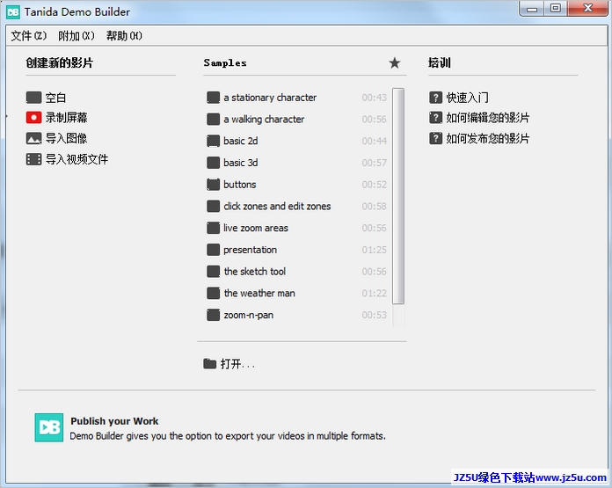Click duration 01:22 of the weather man
612x488 pixels.
point(374,293)
